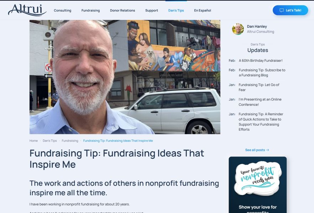
Task: Click the chat icon in Let's Talk!
Action: 282,10
